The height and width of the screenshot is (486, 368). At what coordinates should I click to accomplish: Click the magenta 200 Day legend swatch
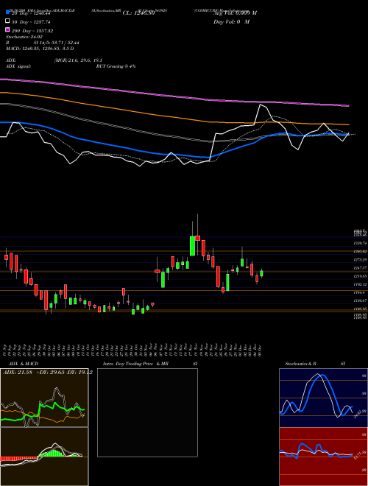[8, 29]
